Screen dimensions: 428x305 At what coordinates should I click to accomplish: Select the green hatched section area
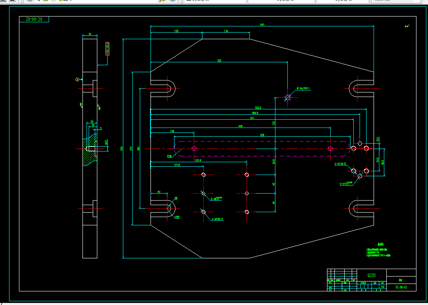pos(90,149)
